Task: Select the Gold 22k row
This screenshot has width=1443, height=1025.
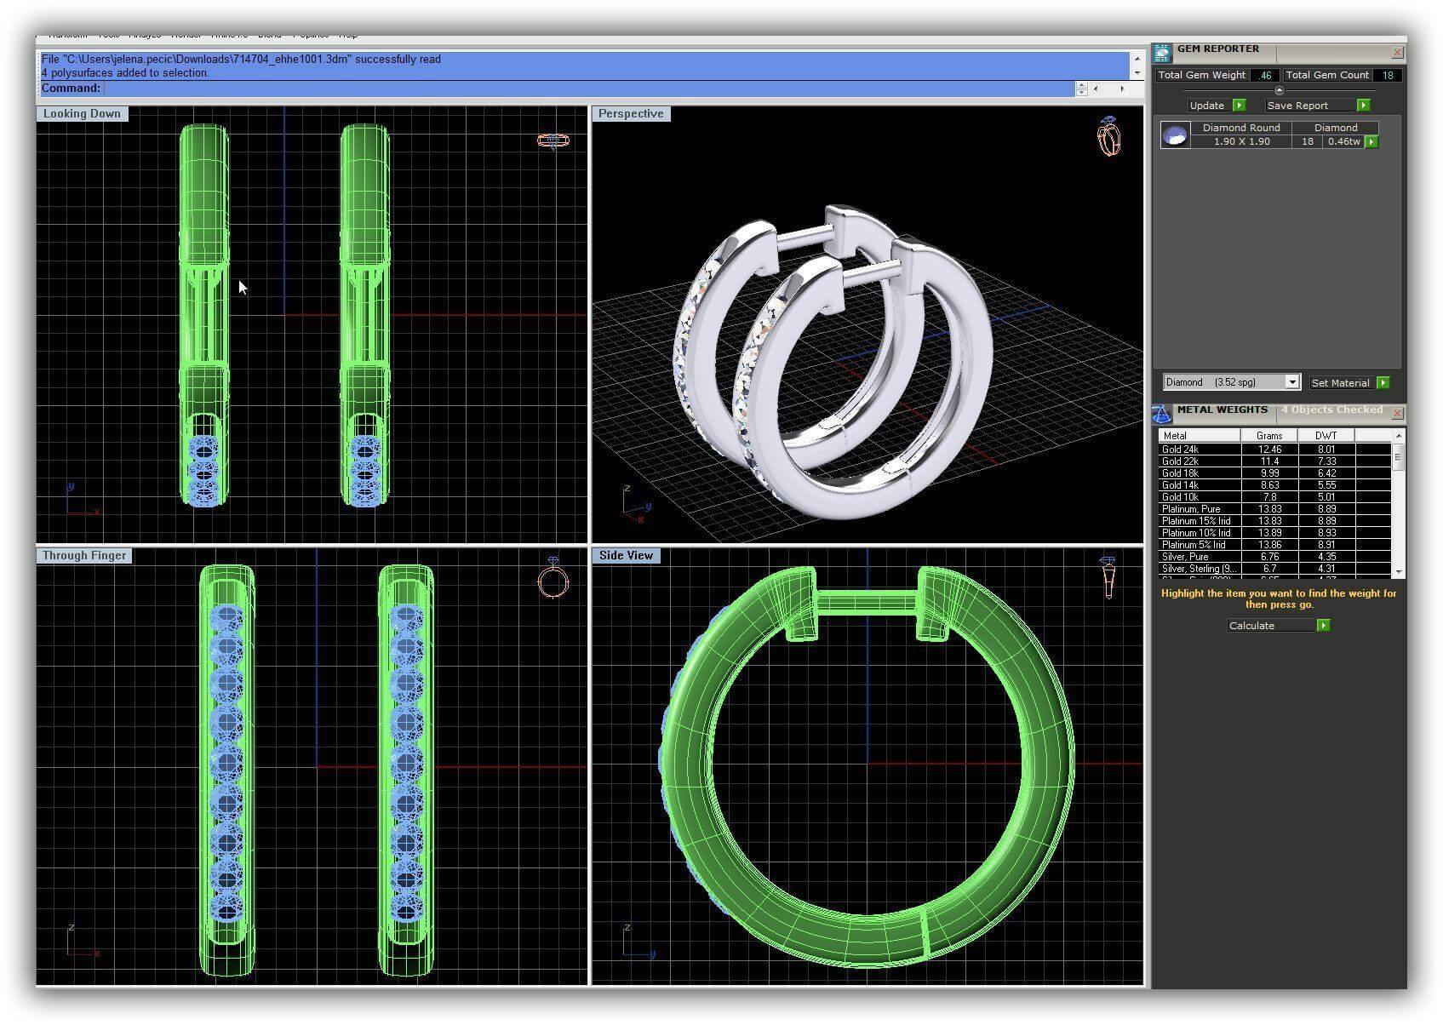Action: click(x=1274, y=461)
